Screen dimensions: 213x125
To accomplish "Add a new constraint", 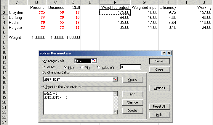I will 132,94.
